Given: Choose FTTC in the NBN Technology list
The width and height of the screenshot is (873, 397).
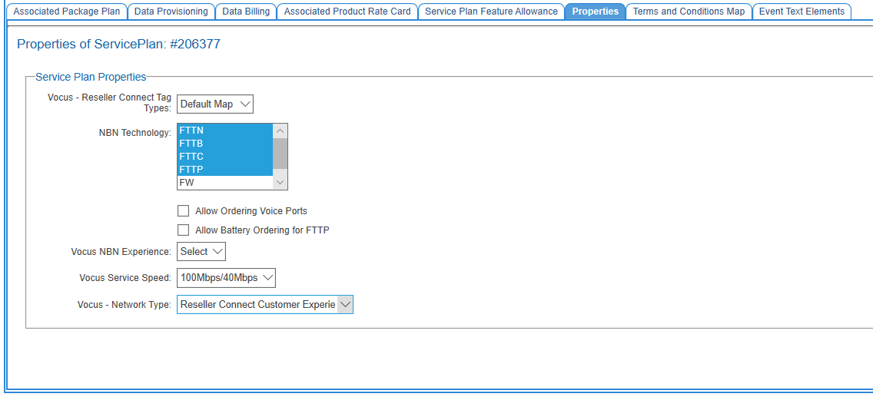Looking at the screenshot, I should point(224,157).
